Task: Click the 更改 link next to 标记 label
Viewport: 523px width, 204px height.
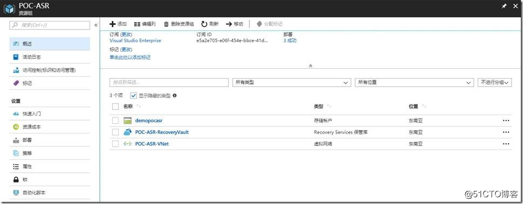Action: coord(126,50)
